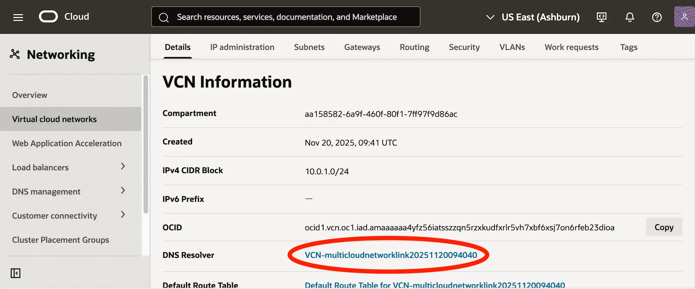Open the Cloud Shell developer tools icon
The height and width of the screenshot is (289, 695).
click(x=602, y=17)
